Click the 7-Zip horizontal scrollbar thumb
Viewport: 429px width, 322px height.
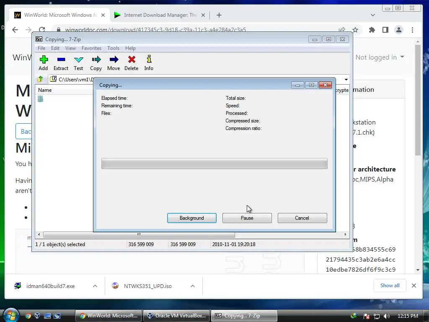click(139, 235)
